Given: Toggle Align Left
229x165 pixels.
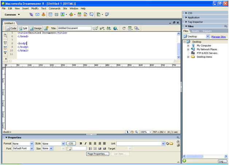Looking at the screenshot, I should (x=90, y=144).
